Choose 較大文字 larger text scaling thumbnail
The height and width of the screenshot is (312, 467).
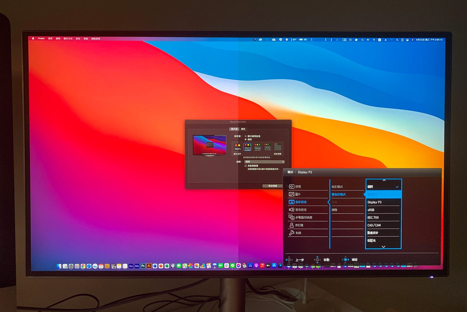[238, 147]
